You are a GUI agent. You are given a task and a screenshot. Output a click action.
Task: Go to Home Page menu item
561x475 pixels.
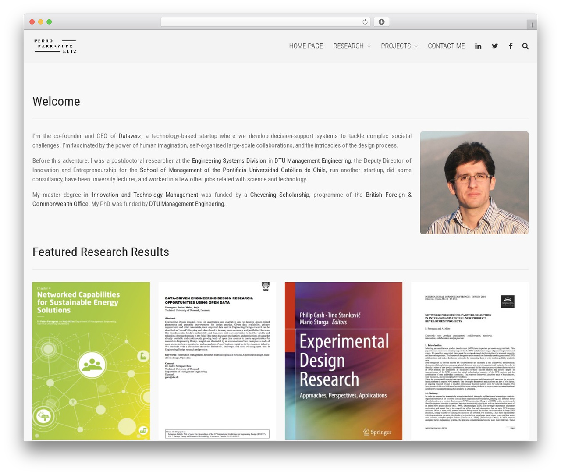(x=306, y=46)
